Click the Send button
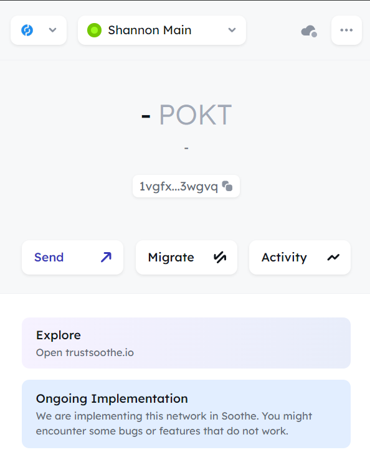This screenshot has width=370, height=465. point(72,257)
